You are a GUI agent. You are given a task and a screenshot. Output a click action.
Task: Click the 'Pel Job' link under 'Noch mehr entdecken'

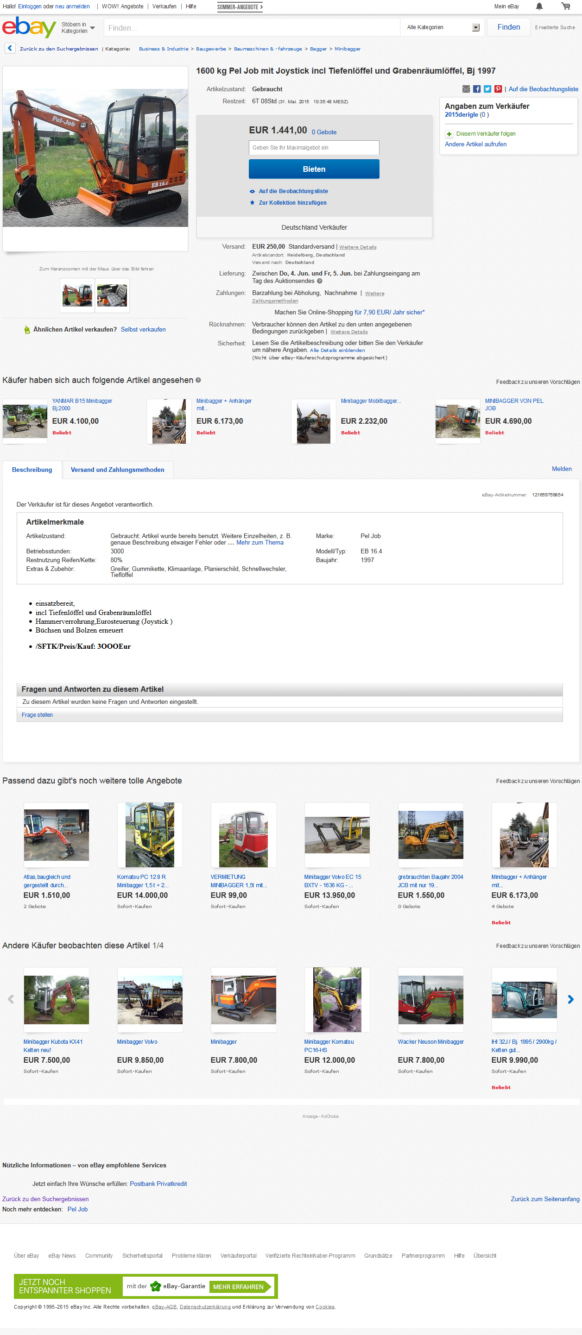tap(78, 1210)
